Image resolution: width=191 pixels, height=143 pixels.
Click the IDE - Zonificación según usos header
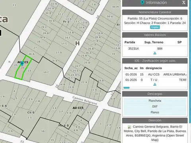coord(155,61)
